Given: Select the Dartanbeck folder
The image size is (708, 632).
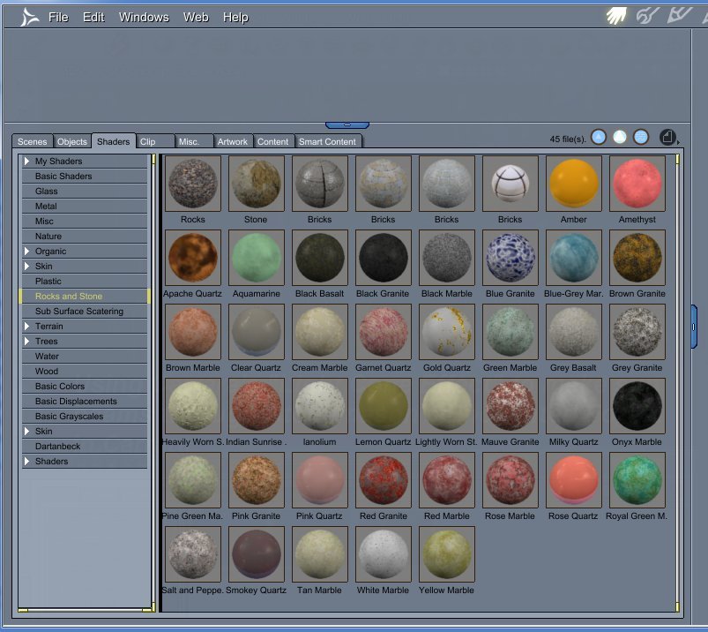Looking at the screenshot, I should 85,446.
